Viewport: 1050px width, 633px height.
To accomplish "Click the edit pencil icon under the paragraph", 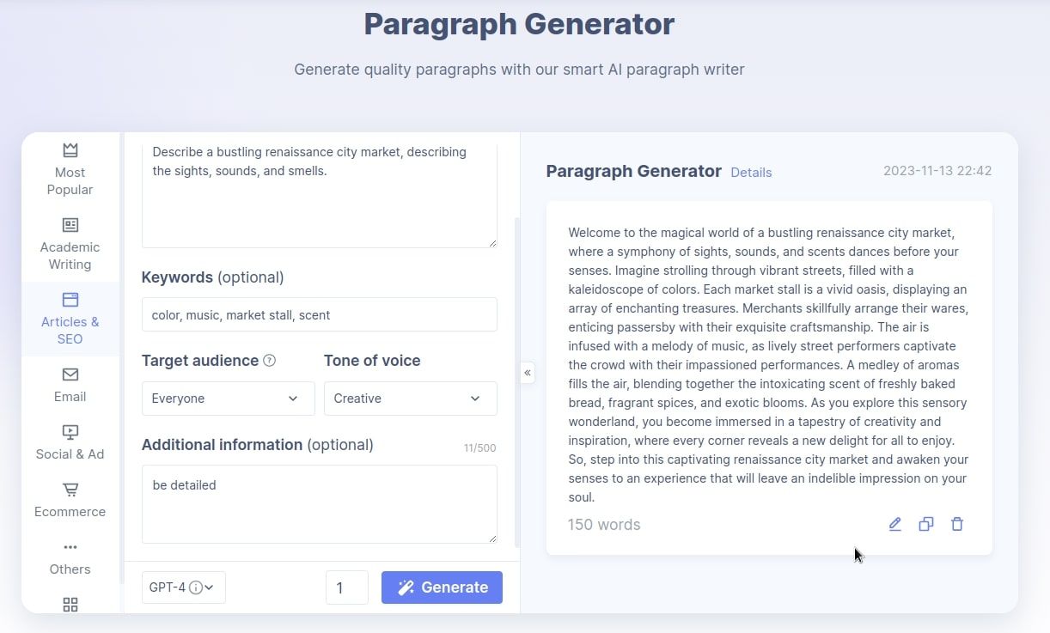I will [x=894, y=524].
